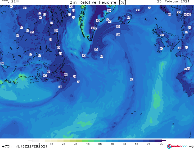
Task: Click the legend tick value '55'
Action: point(100,144)
